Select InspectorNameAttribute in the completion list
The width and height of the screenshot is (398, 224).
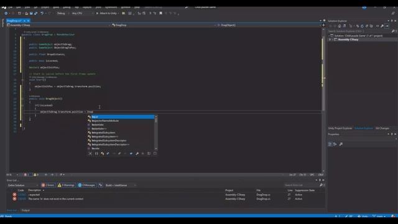click(x=121, y=121)
